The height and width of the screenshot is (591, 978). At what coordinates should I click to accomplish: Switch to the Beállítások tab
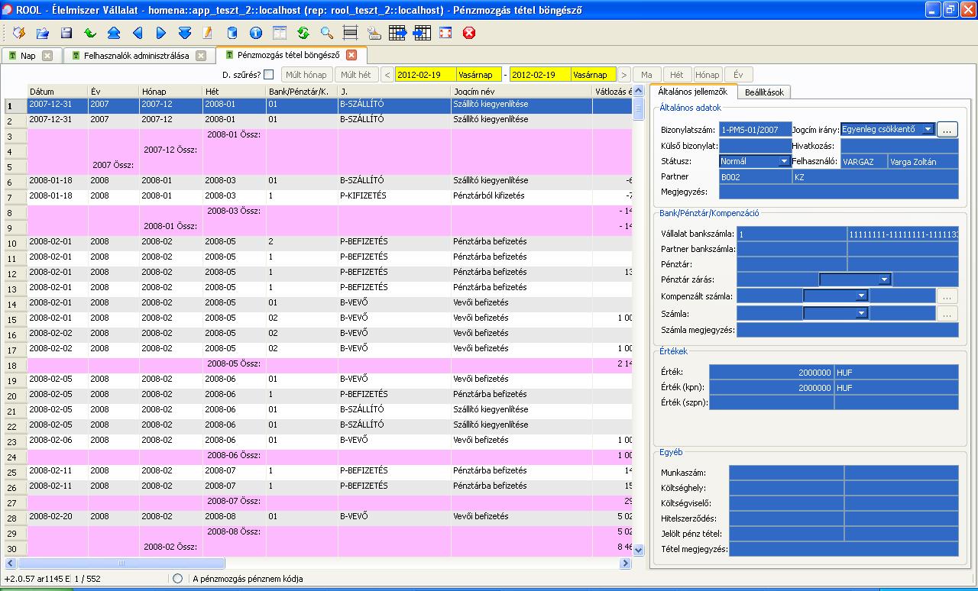point(765,92)
